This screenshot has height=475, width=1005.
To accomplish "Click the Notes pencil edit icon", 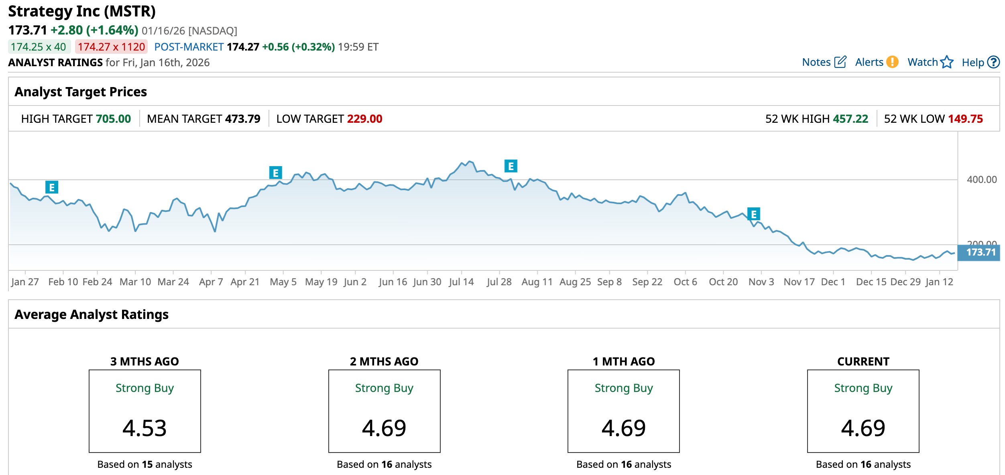I will tap(840, 62).
